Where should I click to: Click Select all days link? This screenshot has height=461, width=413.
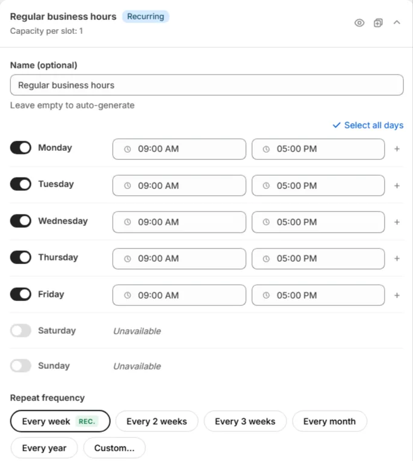point(374,125)
